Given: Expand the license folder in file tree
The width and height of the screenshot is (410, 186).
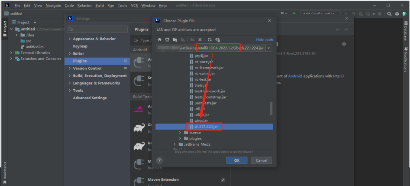Looking at the screenshot, I should pyautogui.click(x=180, y=133).
